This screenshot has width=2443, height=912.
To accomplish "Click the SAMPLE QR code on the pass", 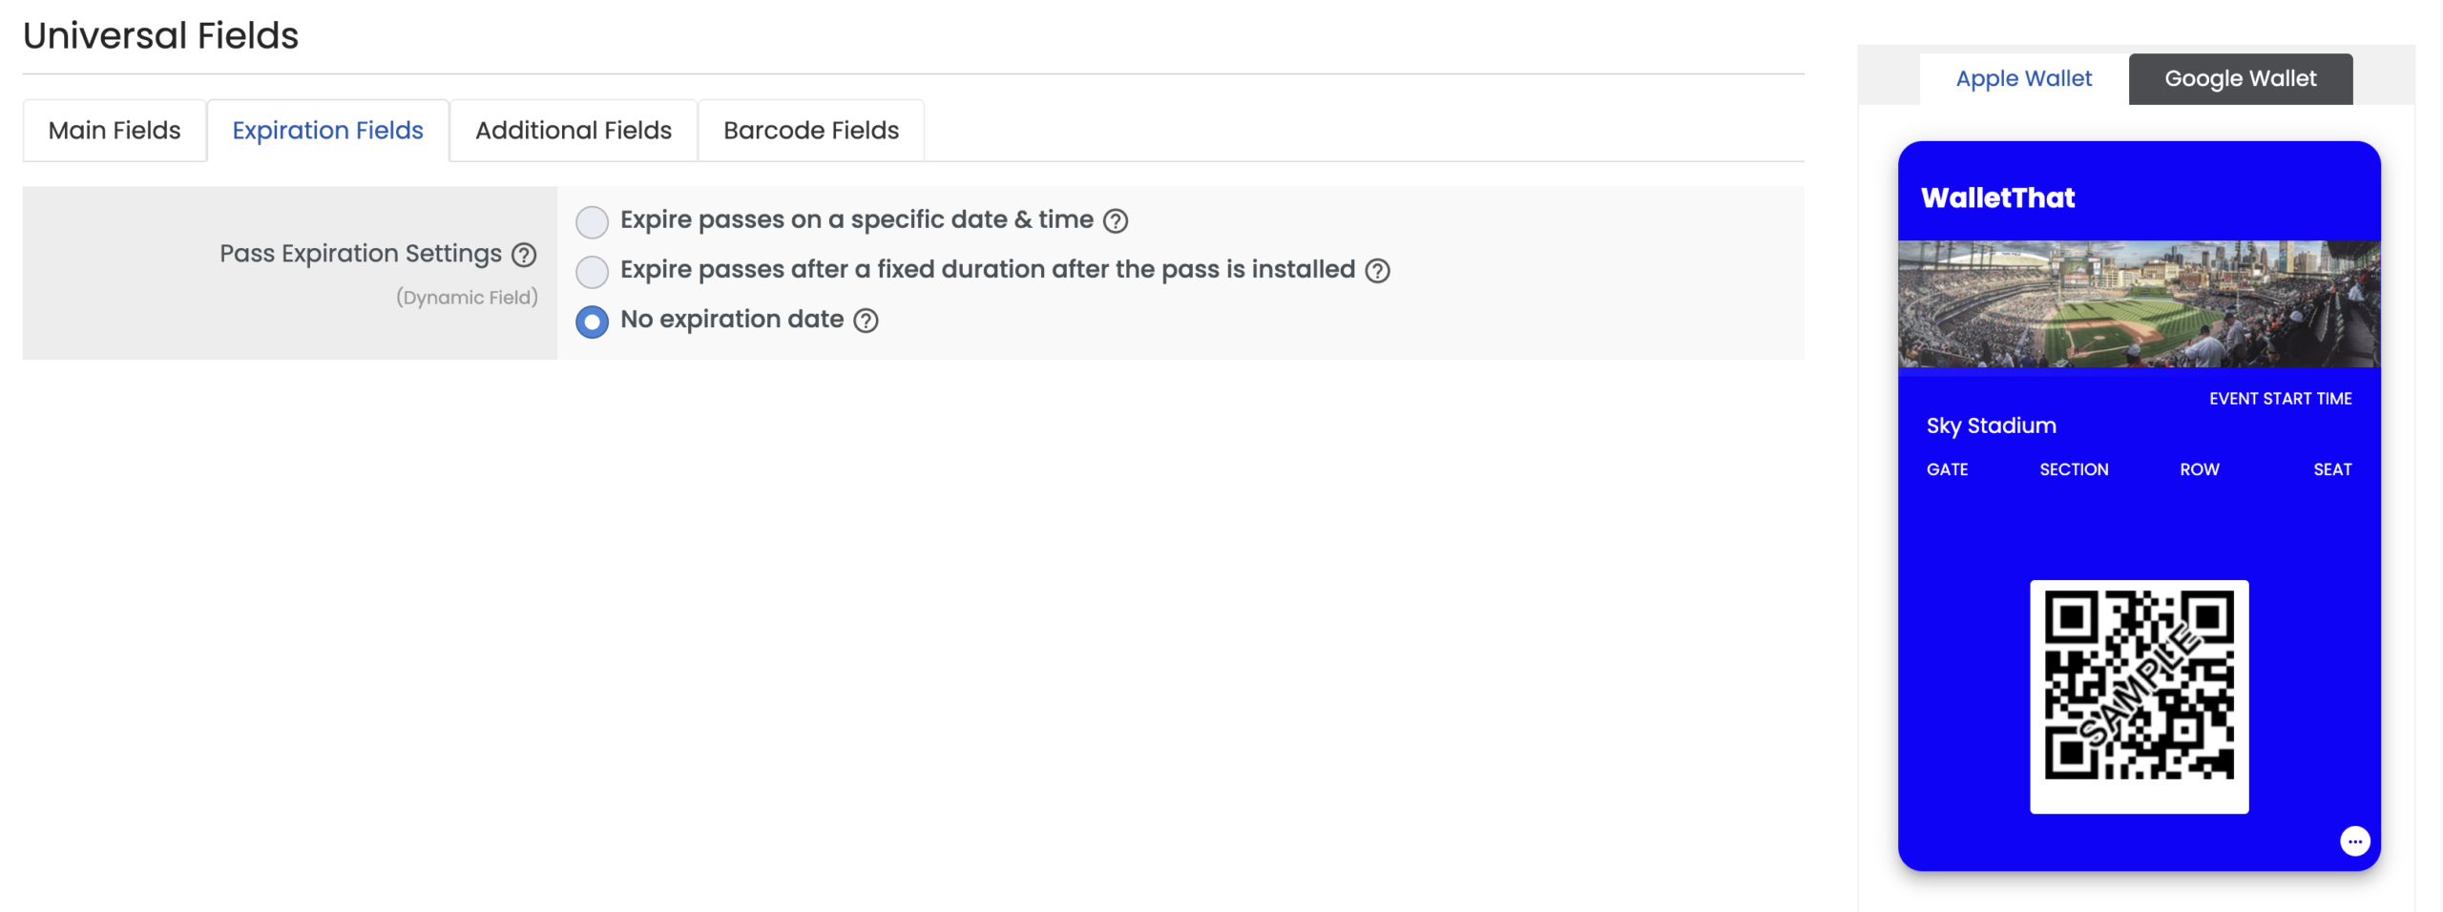I will pyautogui.click(x=2140, y=696).
